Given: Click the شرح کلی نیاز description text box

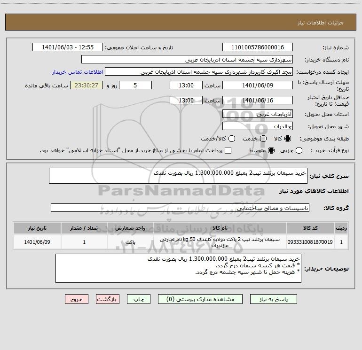Looking at the screenshot, I should click(178, 176).
